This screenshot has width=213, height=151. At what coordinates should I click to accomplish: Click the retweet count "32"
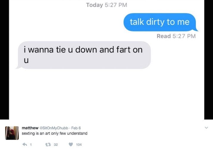coord(56,145)
